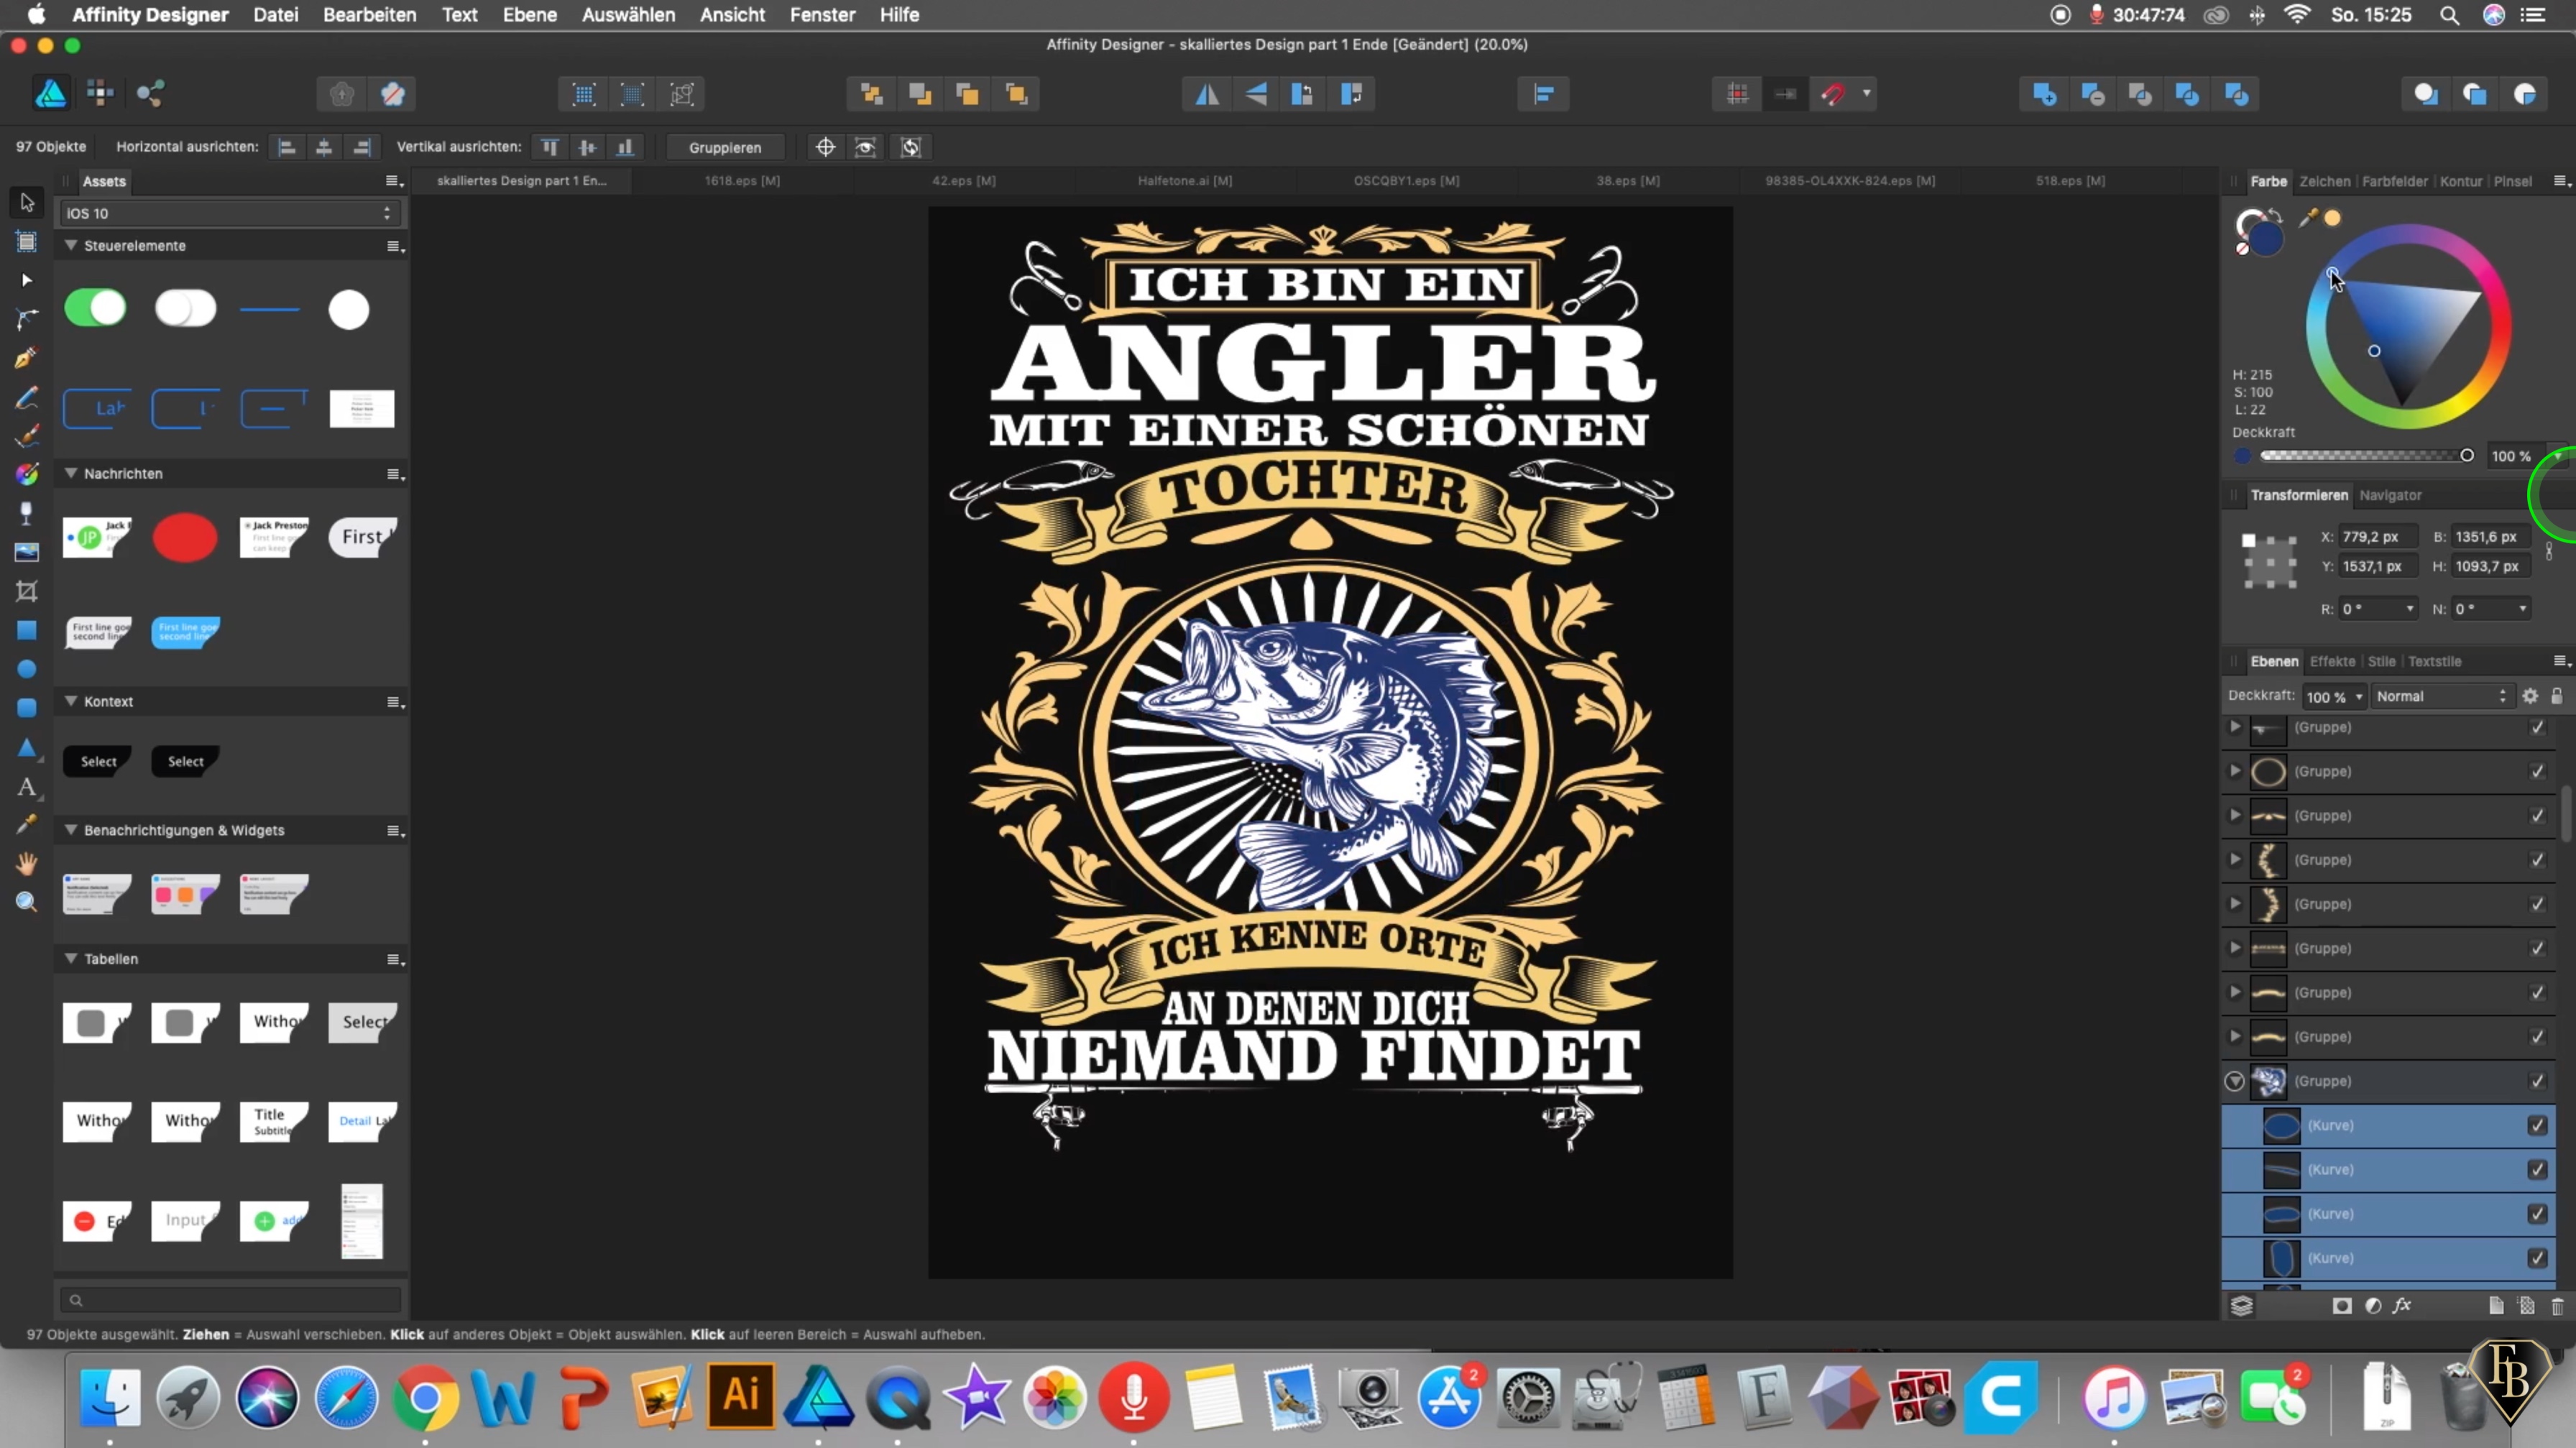
Task: Click the layer effects fx icon
Action: (x=2402, y=1306)
